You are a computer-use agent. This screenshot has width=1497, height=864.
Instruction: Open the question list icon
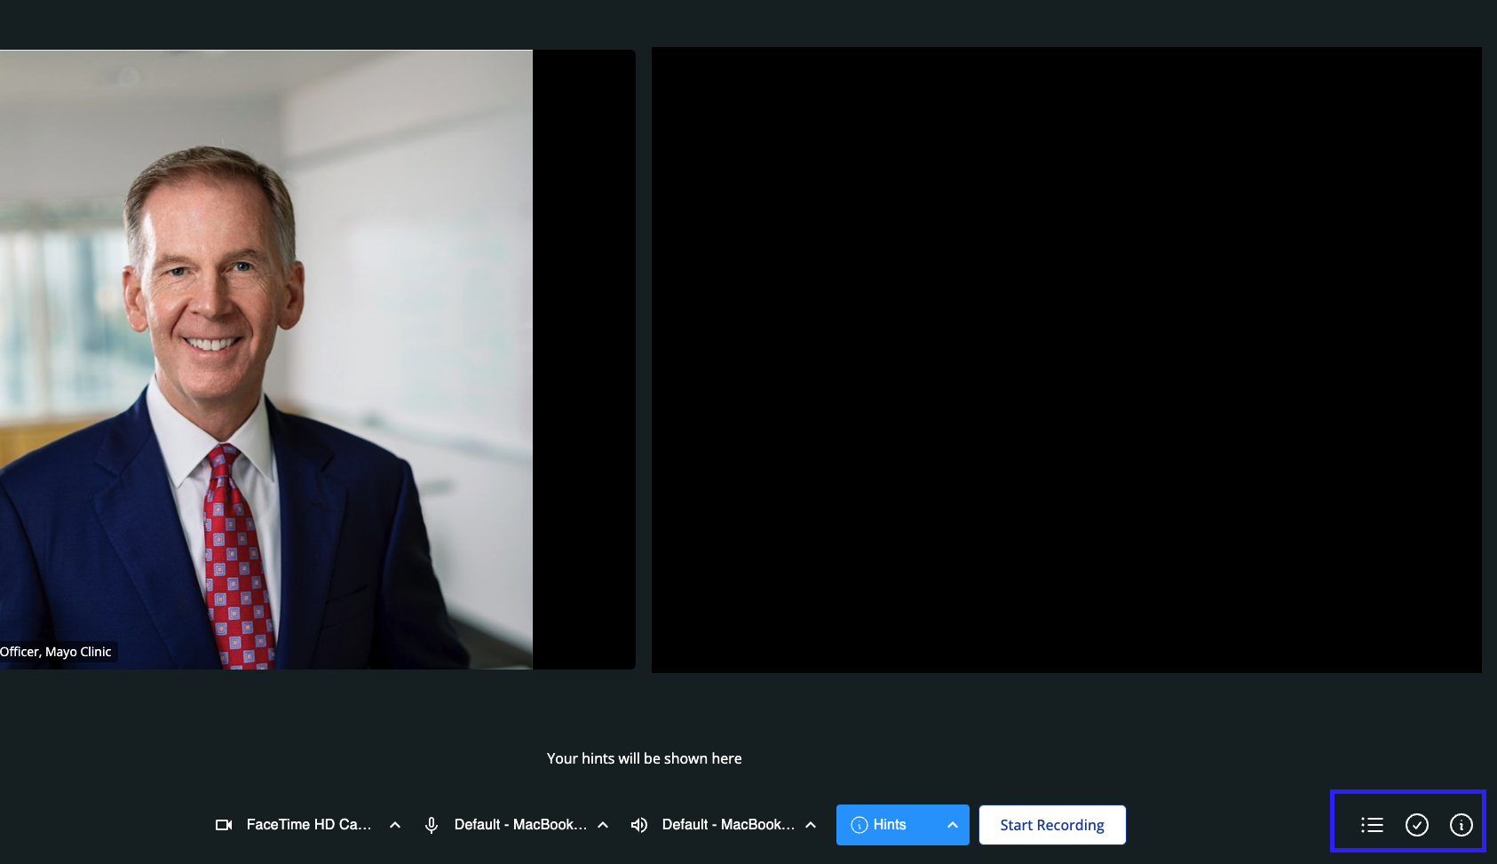pos(1372,825)
